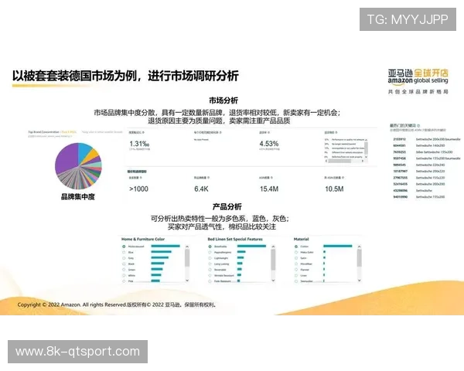Click left arrow of return reasons horizontal scrollbar

[x=326, y=161]
